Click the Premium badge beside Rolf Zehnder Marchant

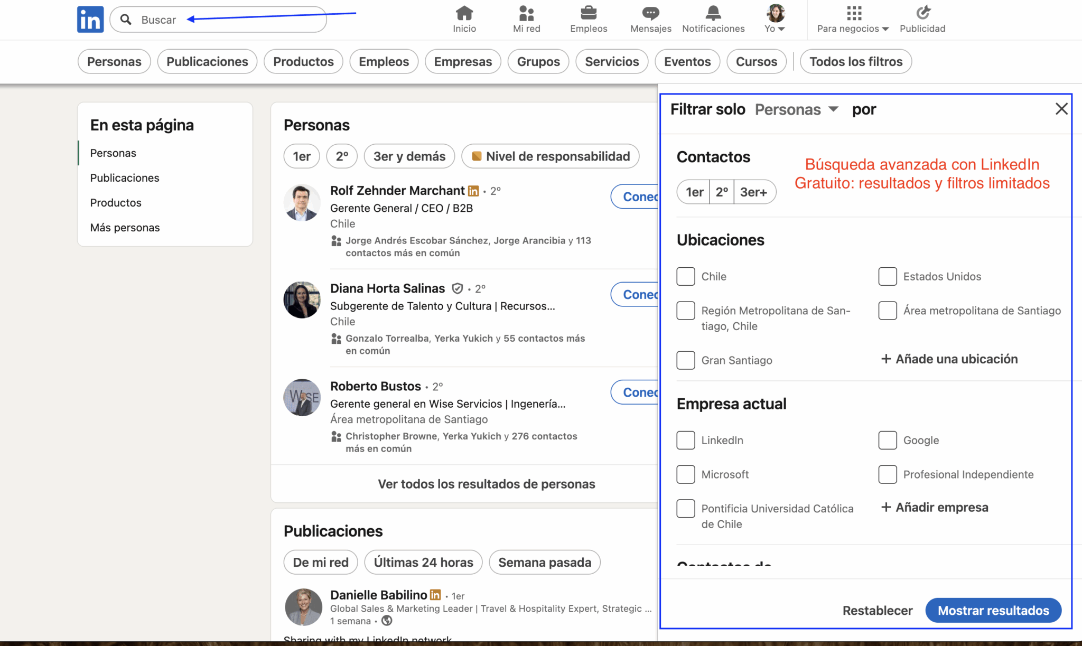(473, 191)
